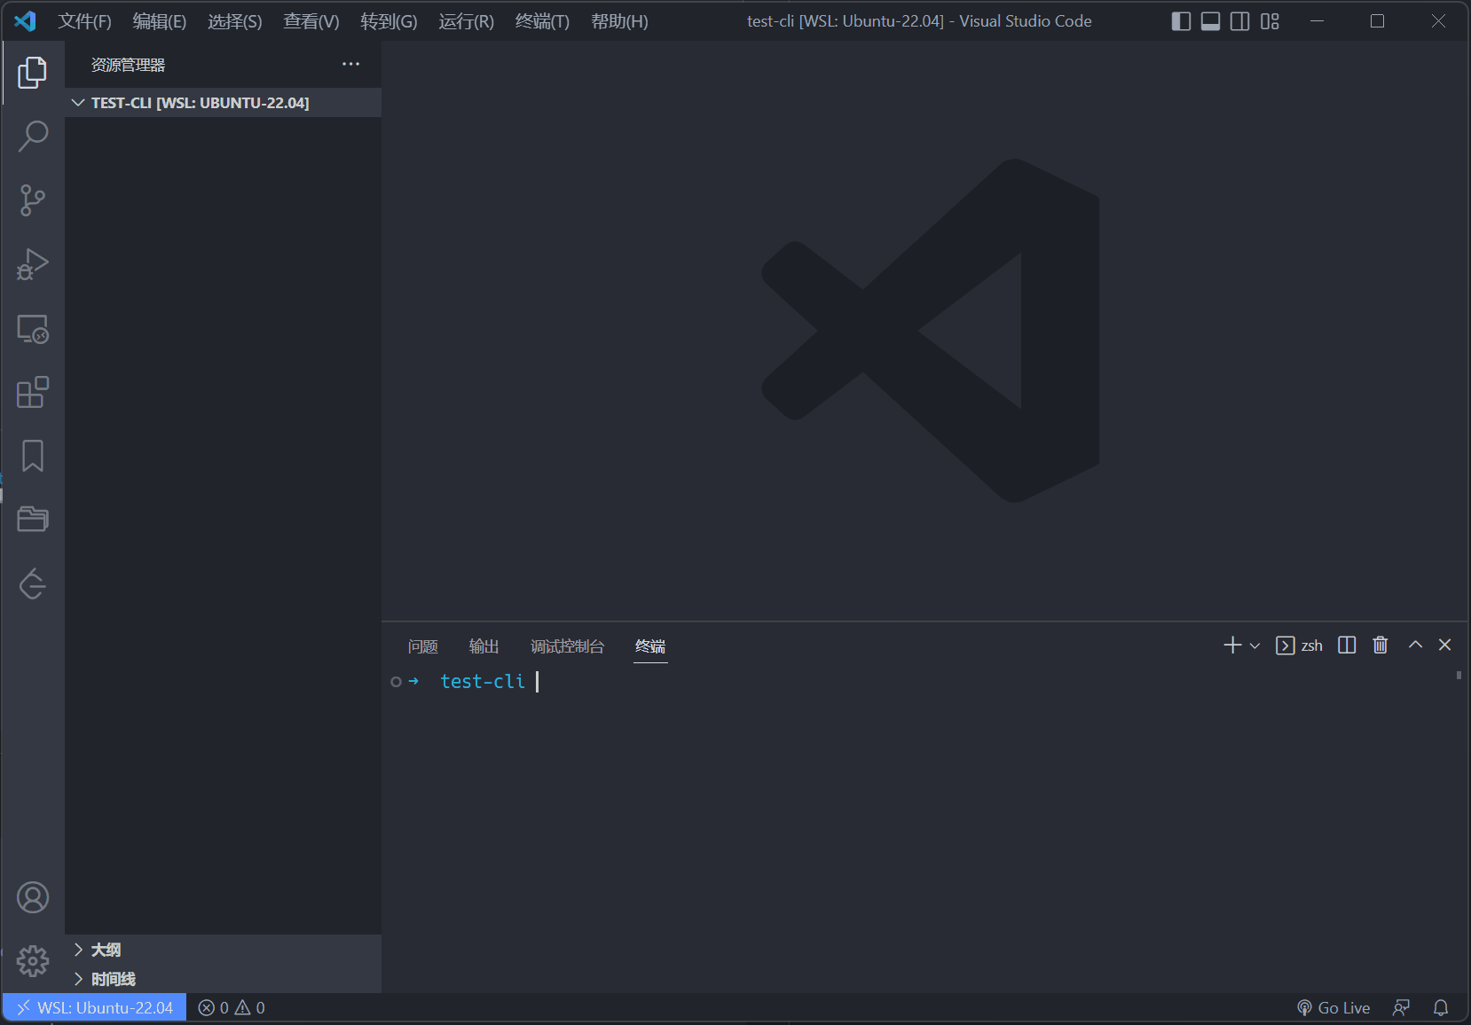Toggle primary sidebar layout button
The height and width of the screenshot is (1025, 1471).
pos(1181,21)
